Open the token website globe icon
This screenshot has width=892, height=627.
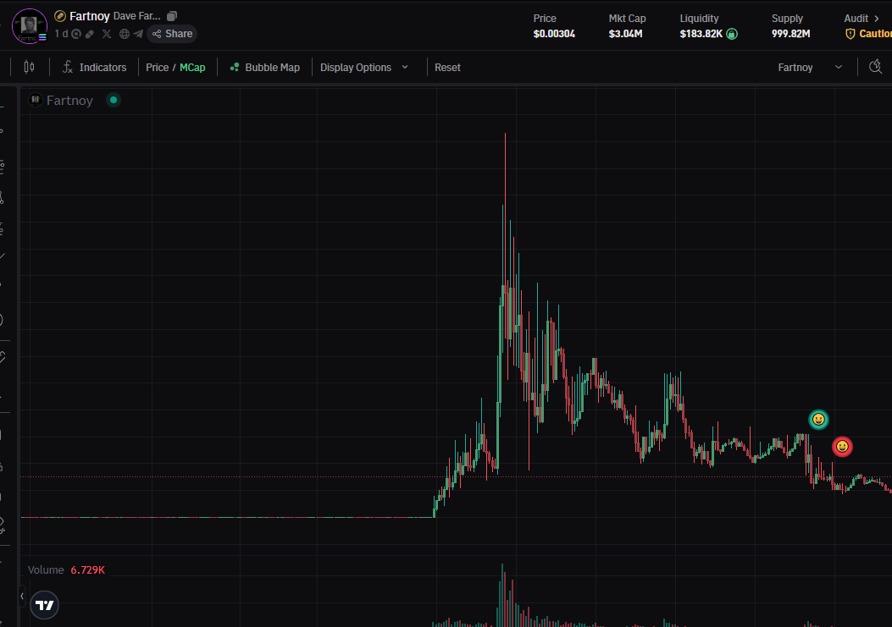pos(124,34)
